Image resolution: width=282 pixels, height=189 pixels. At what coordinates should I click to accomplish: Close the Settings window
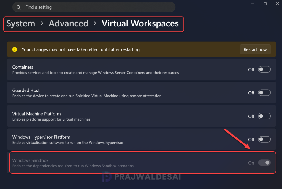tap(277, 4)
